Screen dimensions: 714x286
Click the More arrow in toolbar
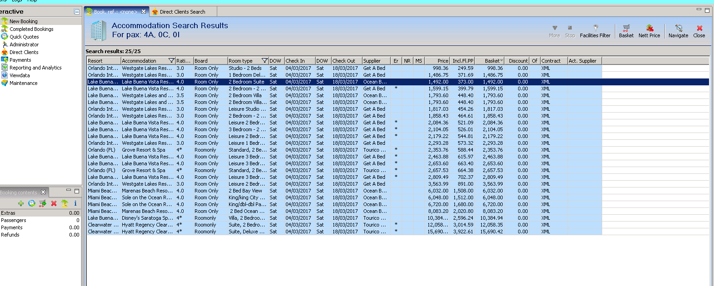(x=554, y=31)
